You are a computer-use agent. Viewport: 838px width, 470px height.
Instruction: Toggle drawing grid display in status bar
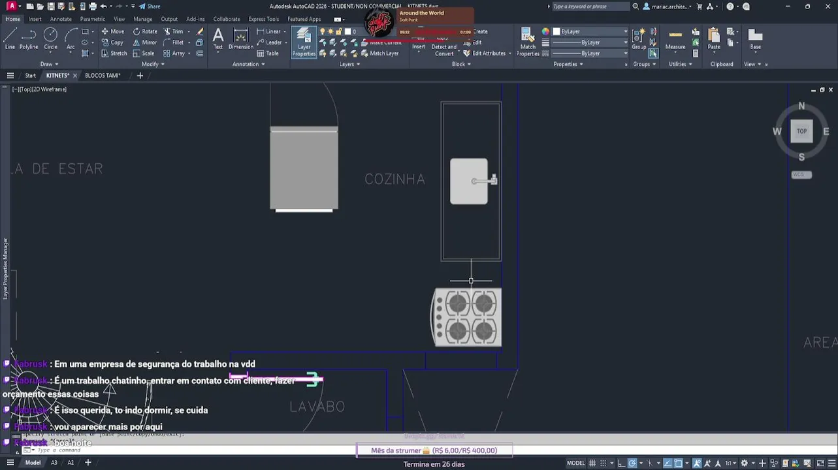[x=592, y=463]
